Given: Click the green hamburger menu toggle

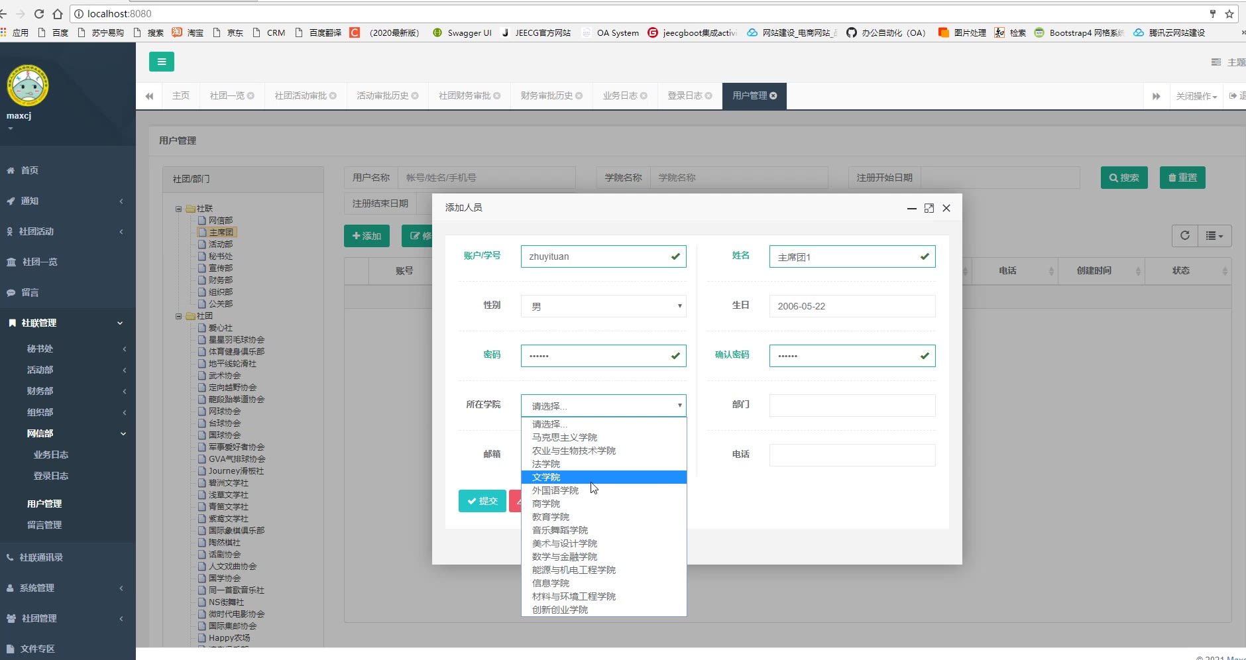Looking at the screenshot, I should pos(161,62).
